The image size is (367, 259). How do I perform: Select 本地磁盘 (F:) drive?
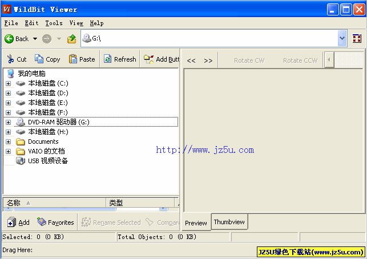click(x=48, y=112)
